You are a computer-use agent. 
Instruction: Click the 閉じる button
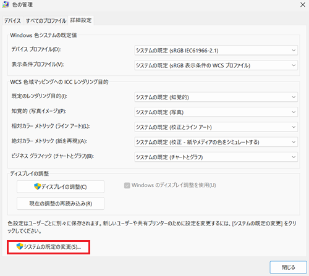[288, 267]
